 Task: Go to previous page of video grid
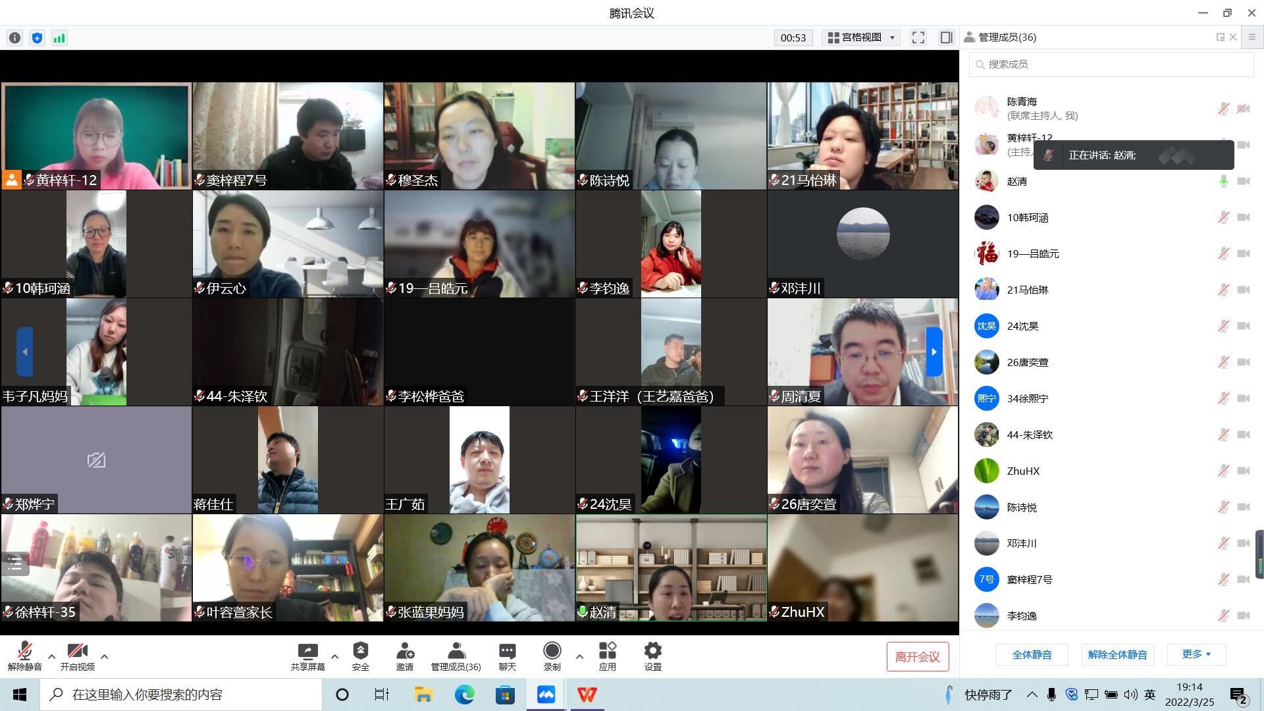click(x=24, y=352)
